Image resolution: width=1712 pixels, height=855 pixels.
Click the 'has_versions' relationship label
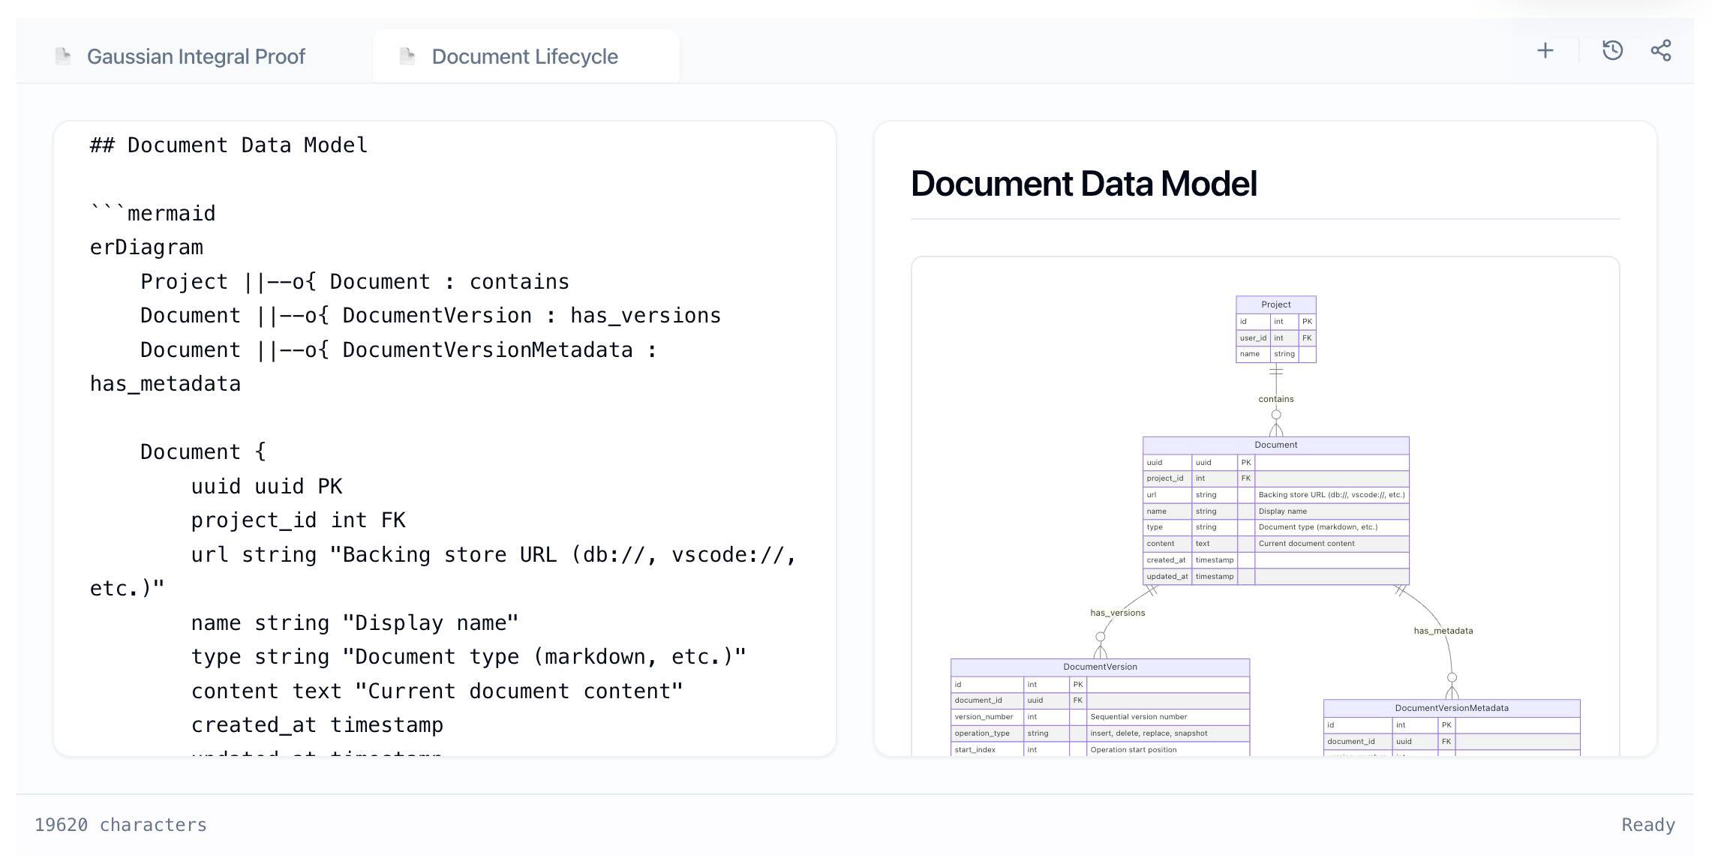click(1117, 613)
